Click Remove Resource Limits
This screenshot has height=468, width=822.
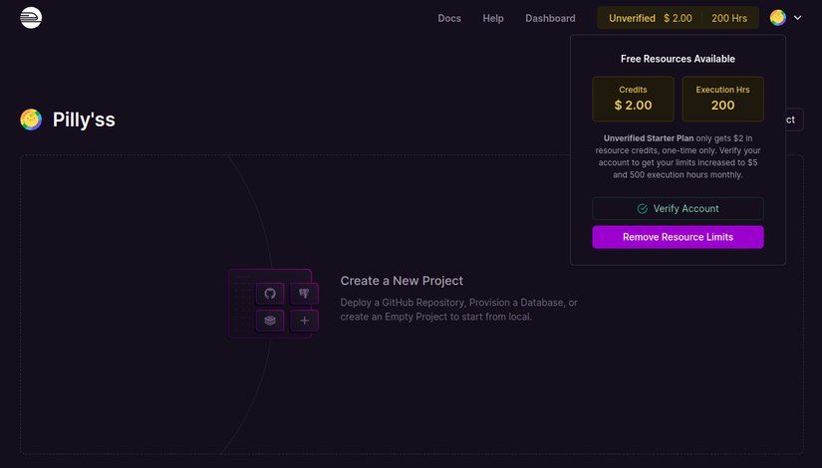[x=678, y=237]
